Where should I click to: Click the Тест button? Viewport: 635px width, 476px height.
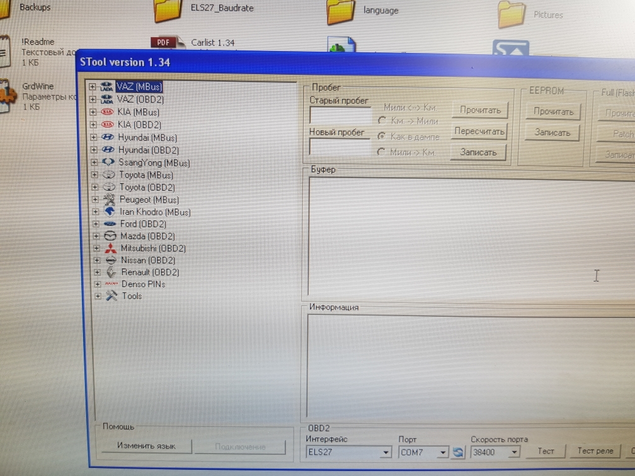point(546,451)
